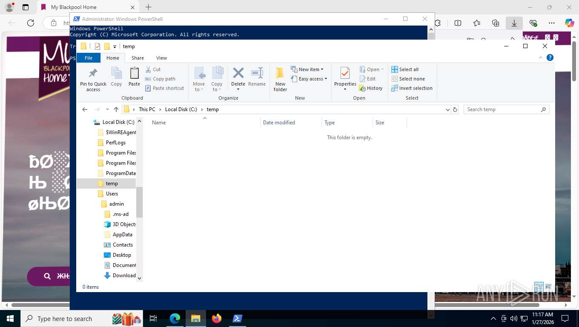Select Paste shortcut in ribbon
579x327 pixels.
click(x=165, y=88)
